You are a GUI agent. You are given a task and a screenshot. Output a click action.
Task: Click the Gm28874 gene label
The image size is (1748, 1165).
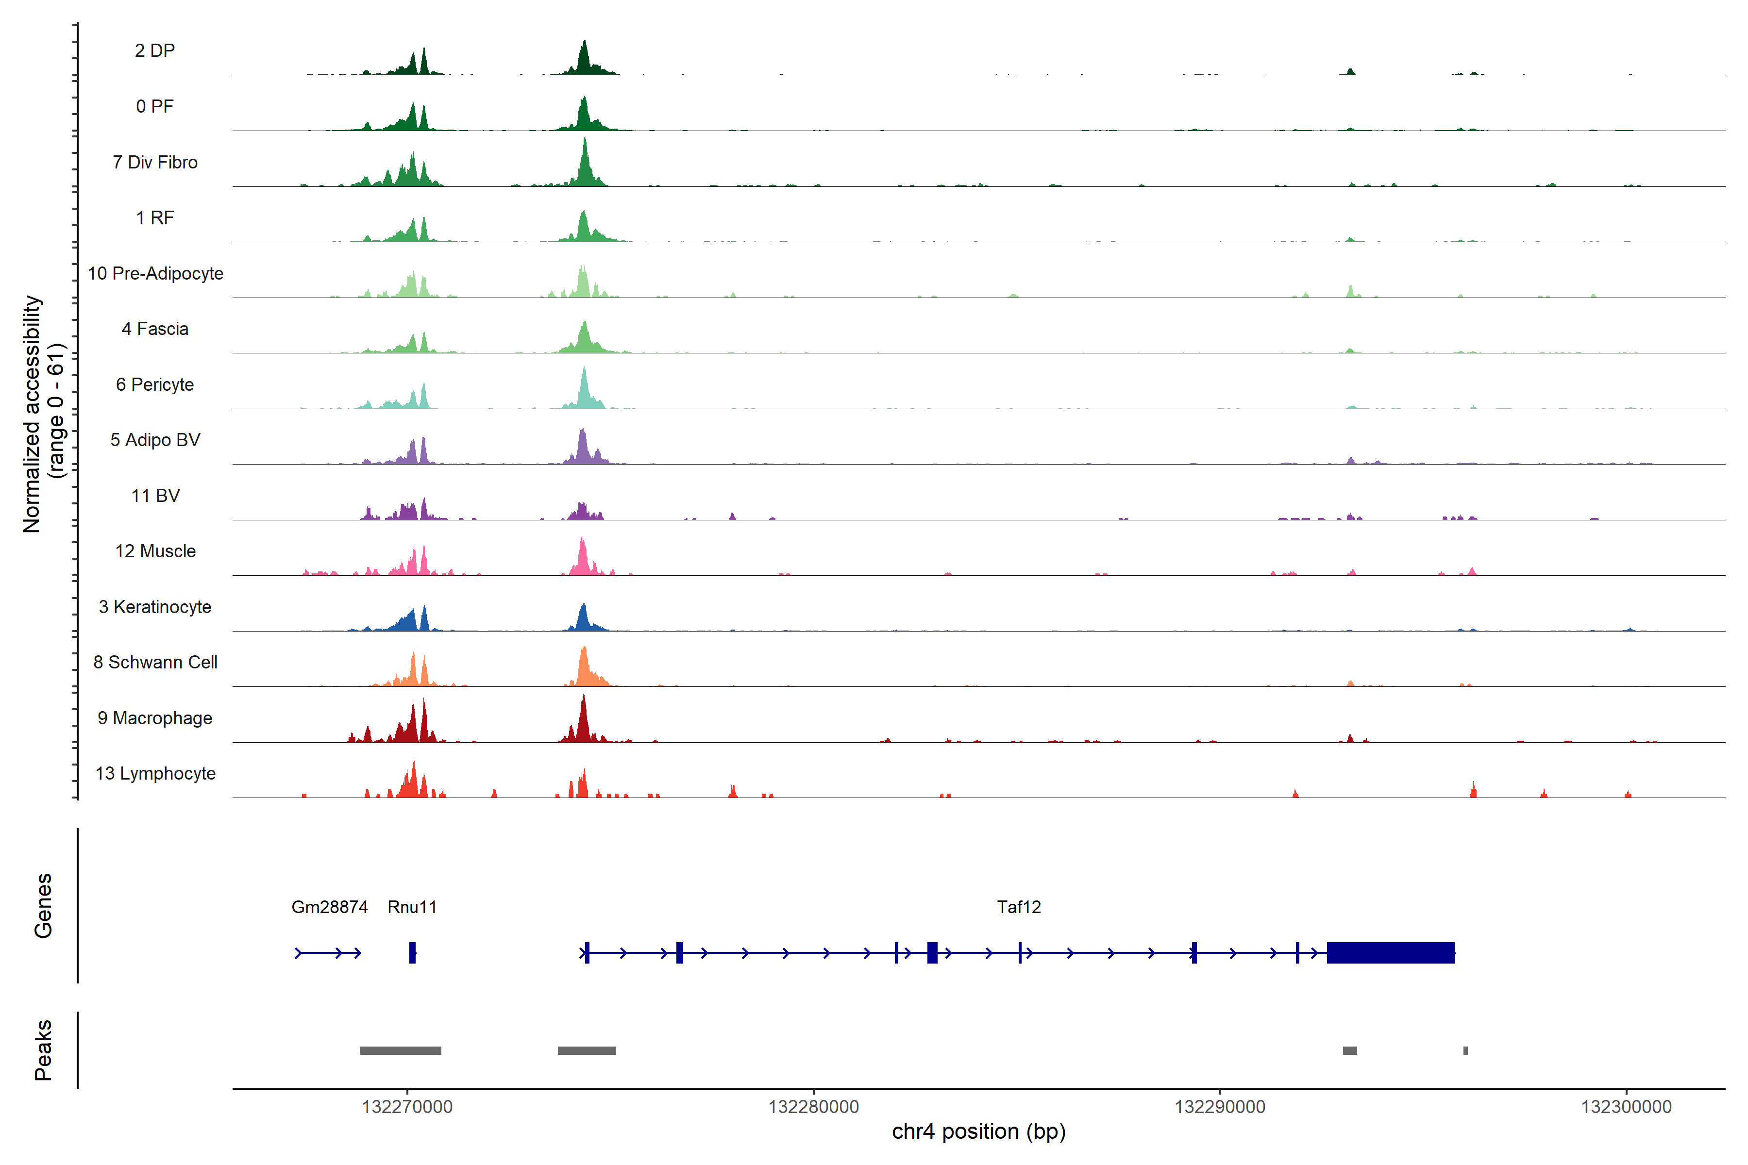coord(329,907)
